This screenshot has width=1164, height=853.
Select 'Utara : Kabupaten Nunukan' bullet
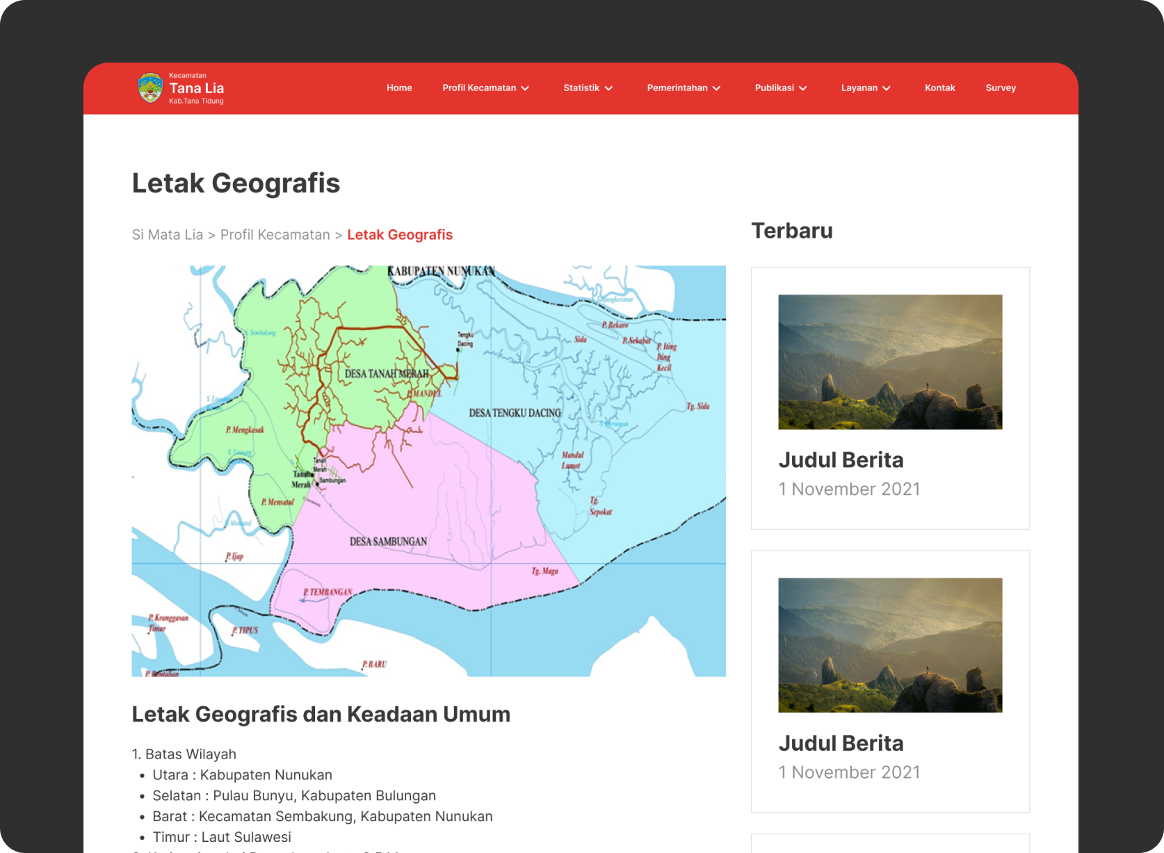[243, 775]
